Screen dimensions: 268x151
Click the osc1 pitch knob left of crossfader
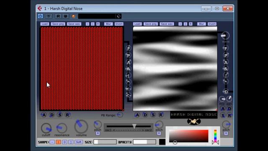pos(98,125)
